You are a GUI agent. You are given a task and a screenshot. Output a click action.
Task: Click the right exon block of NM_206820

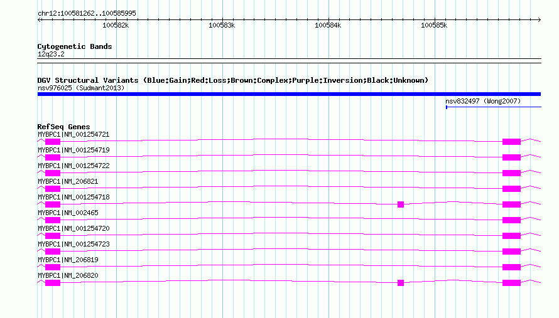point(512,283)
